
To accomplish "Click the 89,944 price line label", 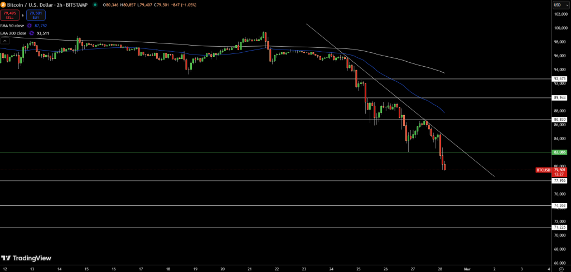I will coord(559,98).
